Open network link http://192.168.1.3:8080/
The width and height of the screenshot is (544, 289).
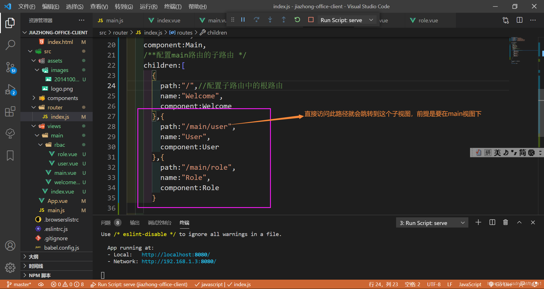coord(179,261)
